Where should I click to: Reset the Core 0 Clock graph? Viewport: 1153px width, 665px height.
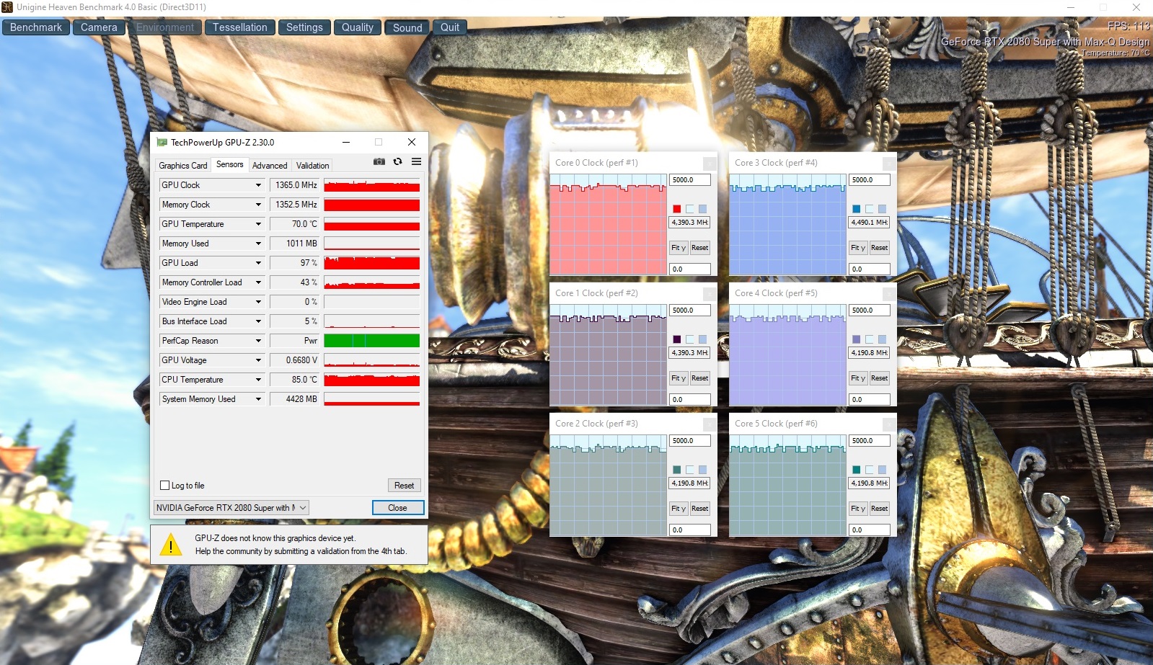click(x=699, y=248)
